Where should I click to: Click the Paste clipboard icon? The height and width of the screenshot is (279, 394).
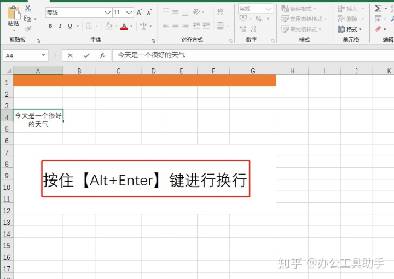pyautogui.click(x=14, y=13)
